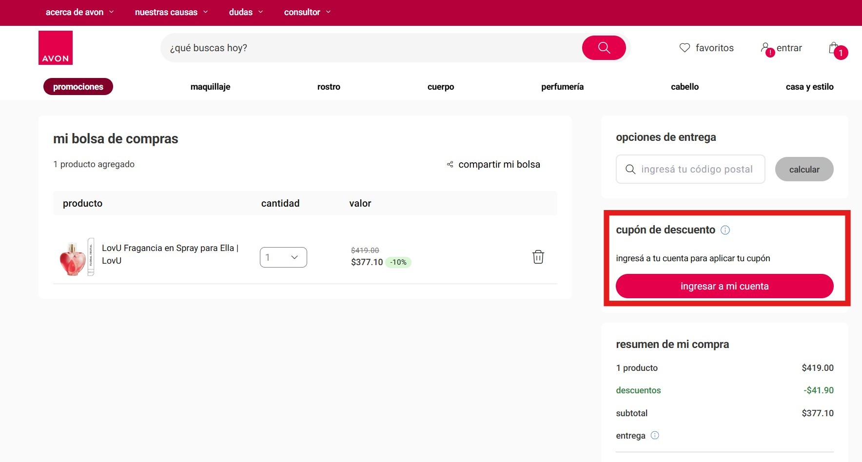Click the share icon beside compartir mi bolsa

click(x=450, y=165)
